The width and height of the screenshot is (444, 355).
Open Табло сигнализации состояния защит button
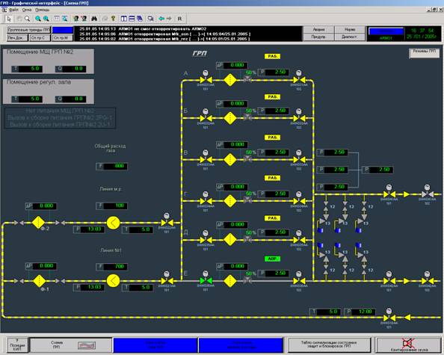(x=329, y=345)
